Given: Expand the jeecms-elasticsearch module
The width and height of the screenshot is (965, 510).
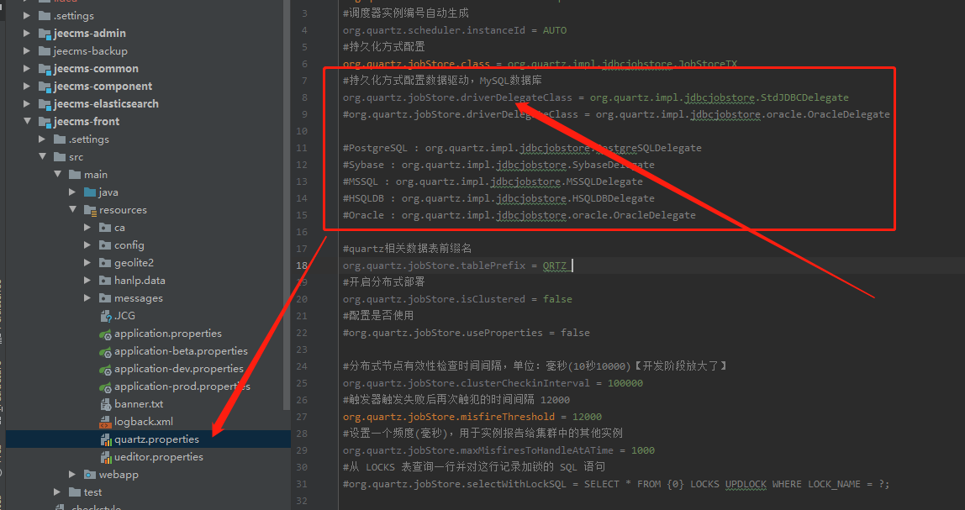Looking at the screenshot, I should click(26, 104).
